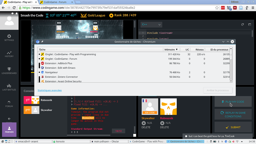Viewport: 256px width, 144px height.
Task: Click the Submit button
Action: coord(233,127)
